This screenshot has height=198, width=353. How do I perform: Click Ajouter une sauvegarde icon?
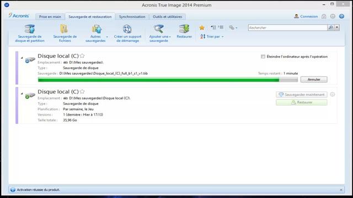click(158, 29)
